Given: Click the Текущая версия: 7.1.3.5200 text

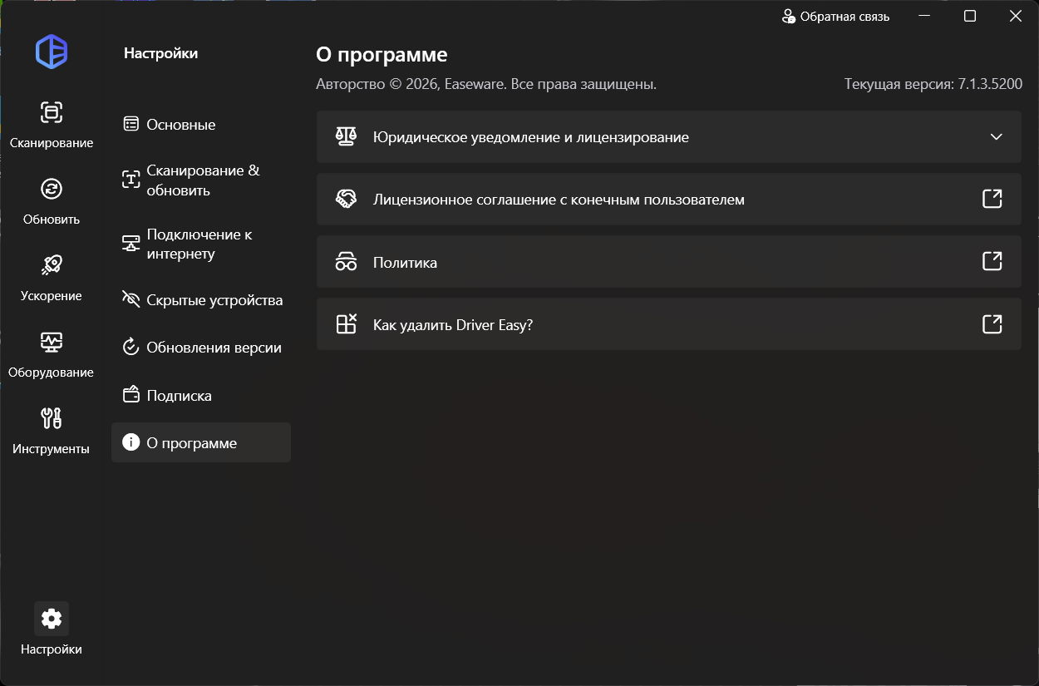Looking at the screenshot, I should point(933,84).
